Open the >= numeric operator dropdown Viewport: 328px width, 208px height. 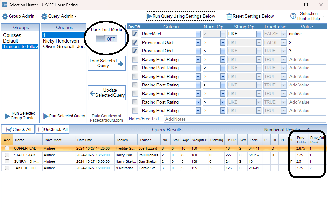pyautogui.click(x=223, y=42)
